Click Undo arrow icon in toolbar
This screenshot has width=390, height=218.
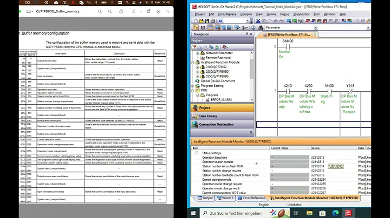(x=276, y=21)
